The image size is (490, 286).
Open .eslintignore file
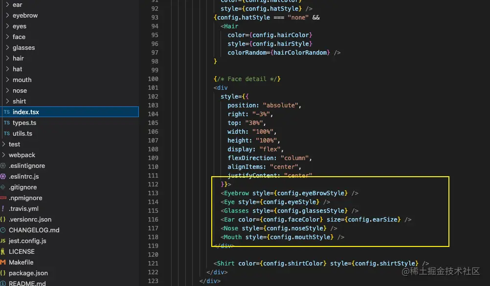[x=27, y=165]
